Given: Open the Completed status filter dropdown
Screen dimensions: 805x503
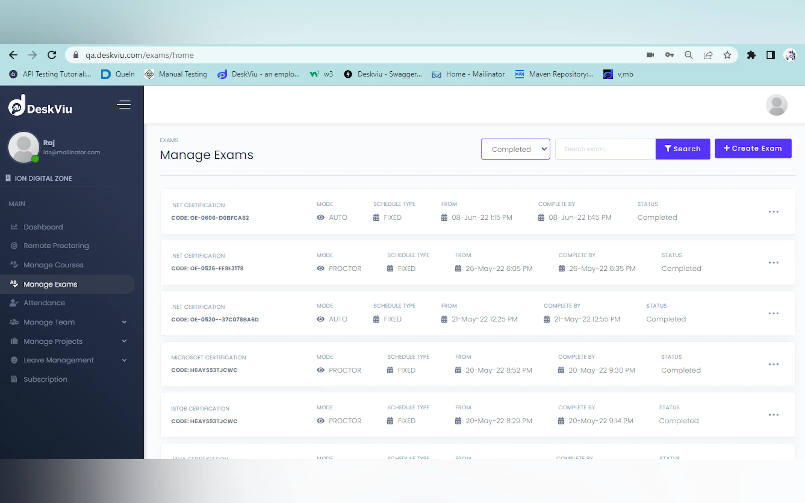Looking at the screenshot, I should pos(515,150).
